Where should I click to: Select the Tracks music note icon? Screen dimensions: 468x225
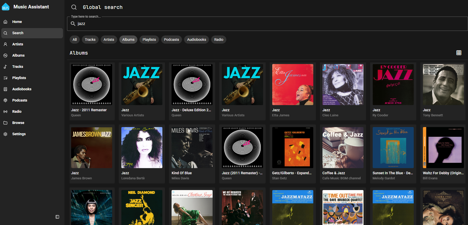pos(5,67)
